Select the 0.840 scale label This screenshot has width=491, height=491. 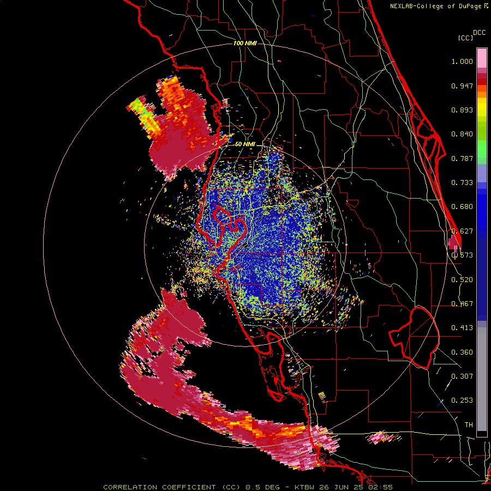[462, 134]
